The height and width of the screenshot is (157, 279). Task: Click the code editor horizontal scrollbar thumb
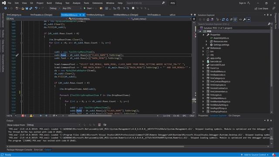[x=90, y=116]
